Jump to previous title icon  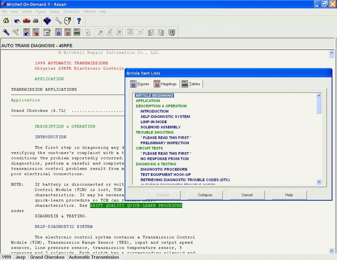pos(27,32)
